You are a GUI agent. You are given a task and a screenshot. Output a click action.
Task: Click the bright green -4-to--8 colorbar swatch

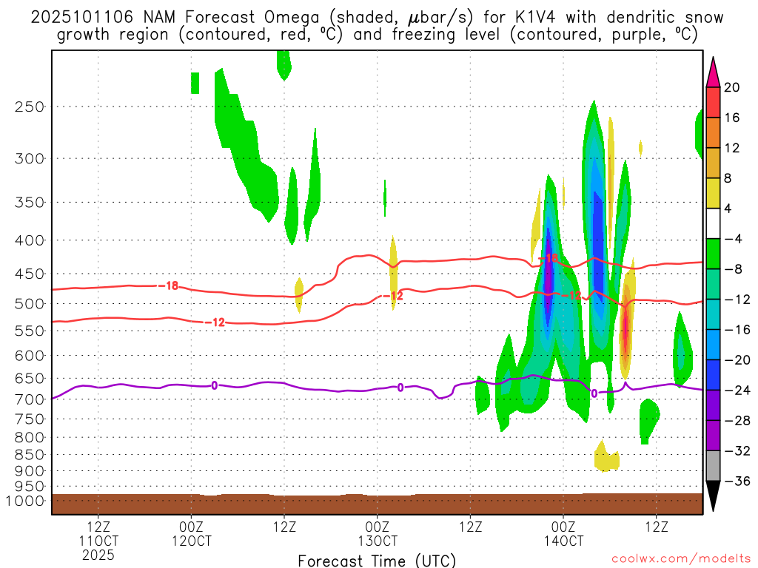tap(713, 254)
